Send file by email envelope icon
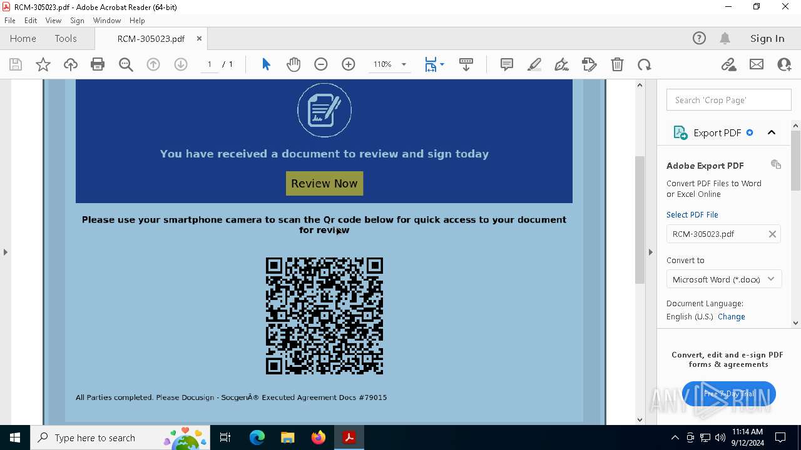801x450 pixels. (x=757, y=64)
